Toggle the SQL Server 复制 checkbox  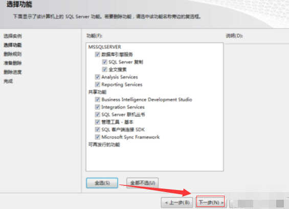pos(104,62)
